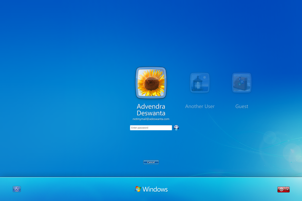
Task: Submit password with the arrow button
Action: coord(176,128)
